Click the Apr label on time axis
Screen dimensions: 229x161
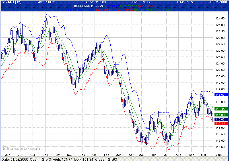coord(131,155)
